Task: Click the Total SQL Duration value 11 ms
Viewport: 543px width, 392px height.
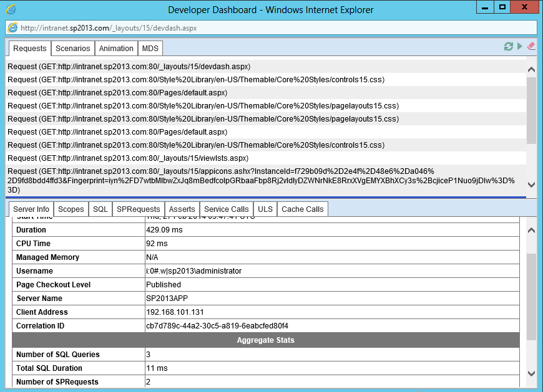Action: (157, 368)
